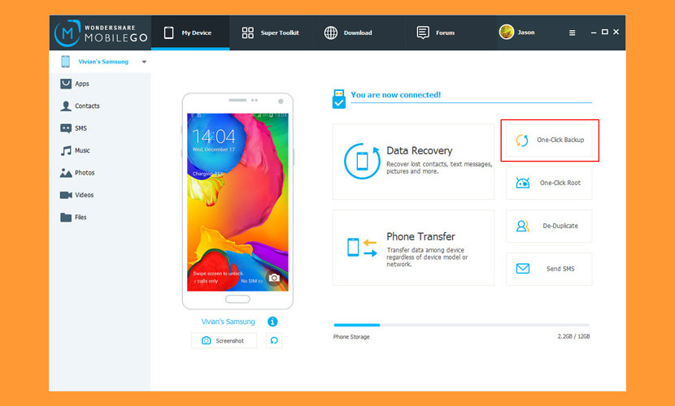Click the "You are now connected!" text
This screenshot has height=406, width=675.
(395, 94)
